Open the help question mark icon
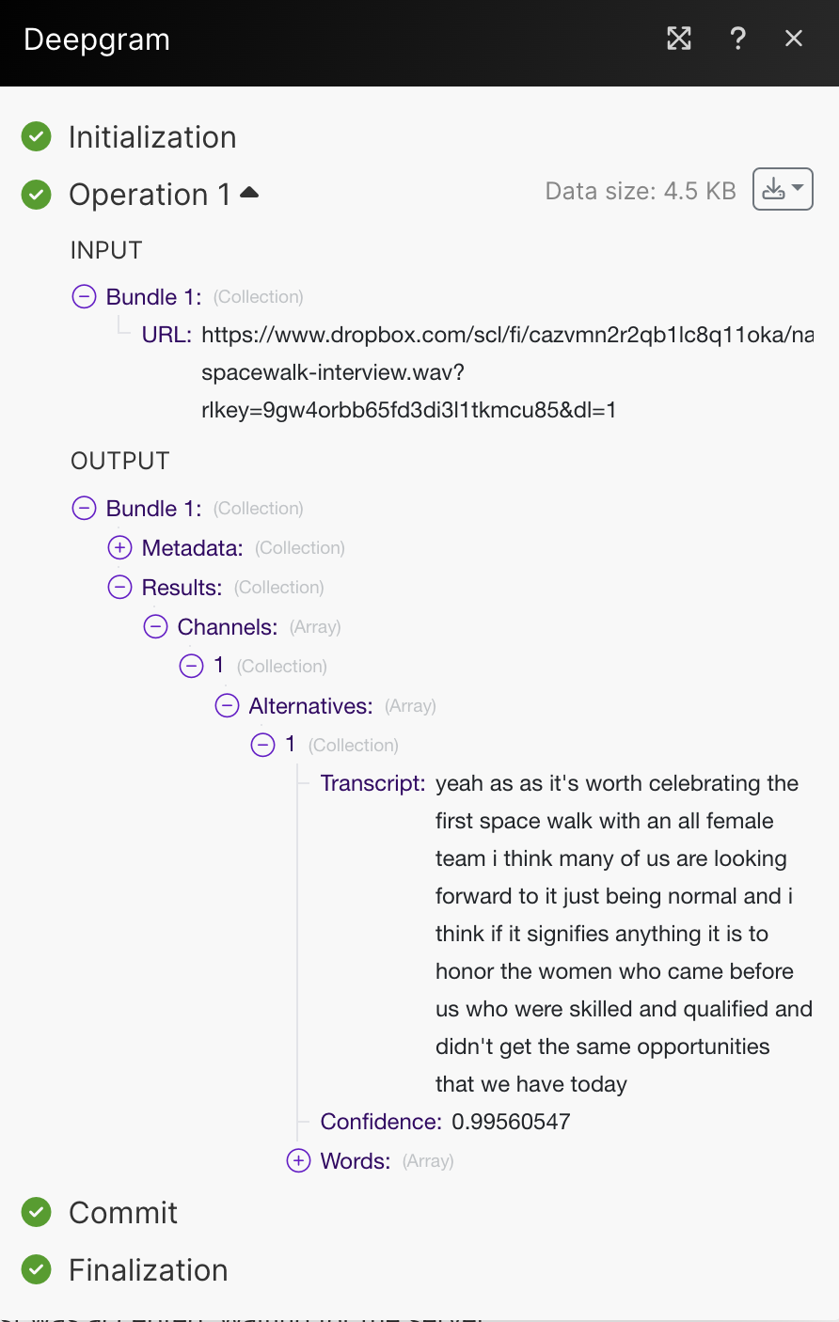Viewport: 839px width, 1322px height. [738, 39]
